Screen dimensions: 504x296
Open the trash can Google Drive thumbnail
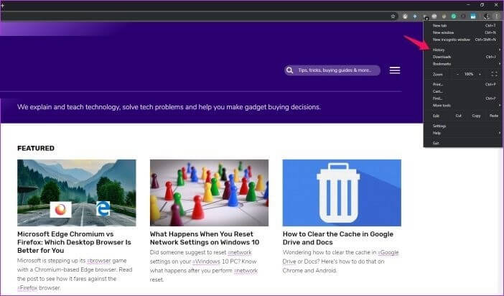(342, 193)
